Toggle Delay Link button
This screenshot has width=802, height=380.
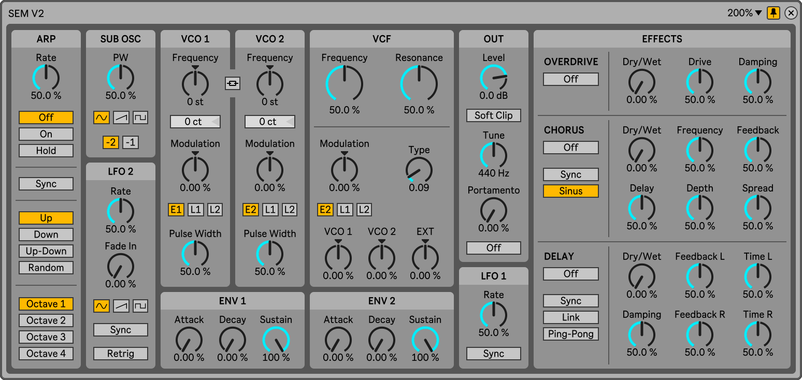click(571, 317)
